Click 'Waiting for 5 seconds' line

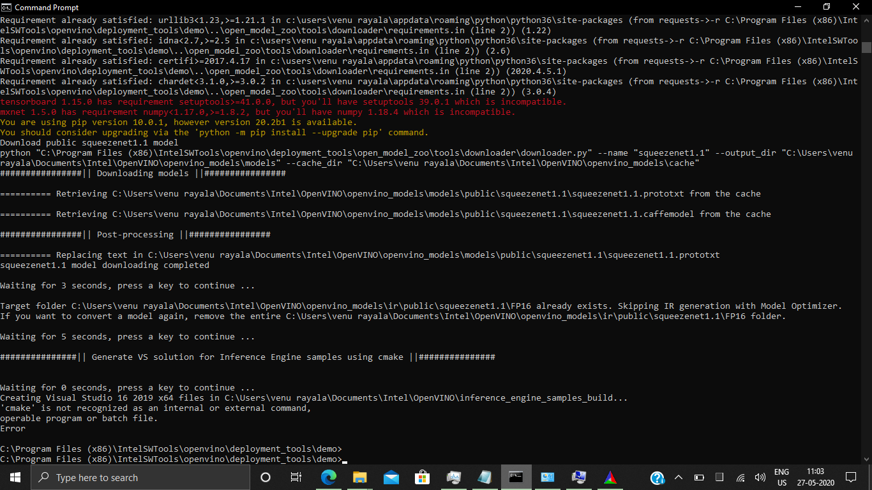point(128,337)
